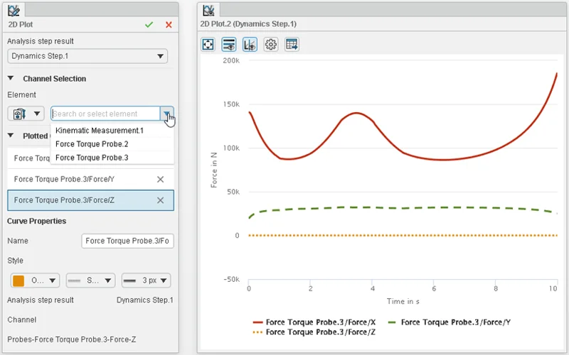Toggle the axis cursor visibility icon
569x355 pixels.
[x=250, y=44]
